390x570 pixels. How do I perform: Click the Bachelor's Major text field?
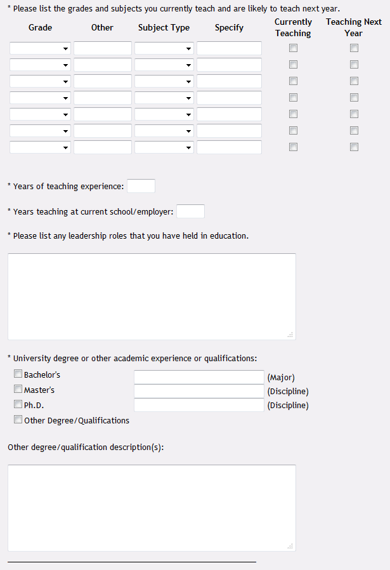coord(198,377)
